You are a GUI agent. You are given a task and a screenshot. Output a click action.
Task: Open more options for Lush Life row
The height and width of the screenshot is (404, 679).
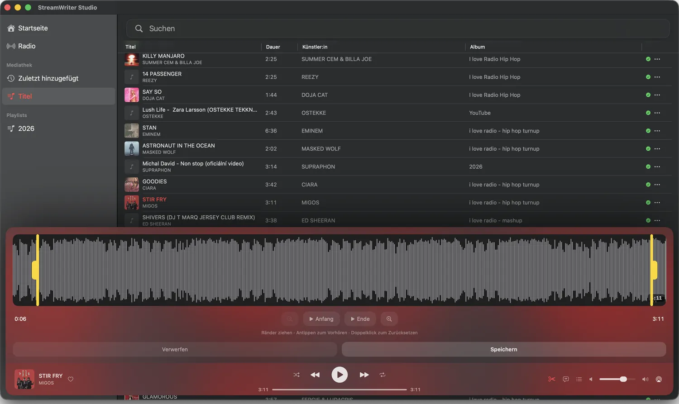pyautogui.click(x=657, y=113)
